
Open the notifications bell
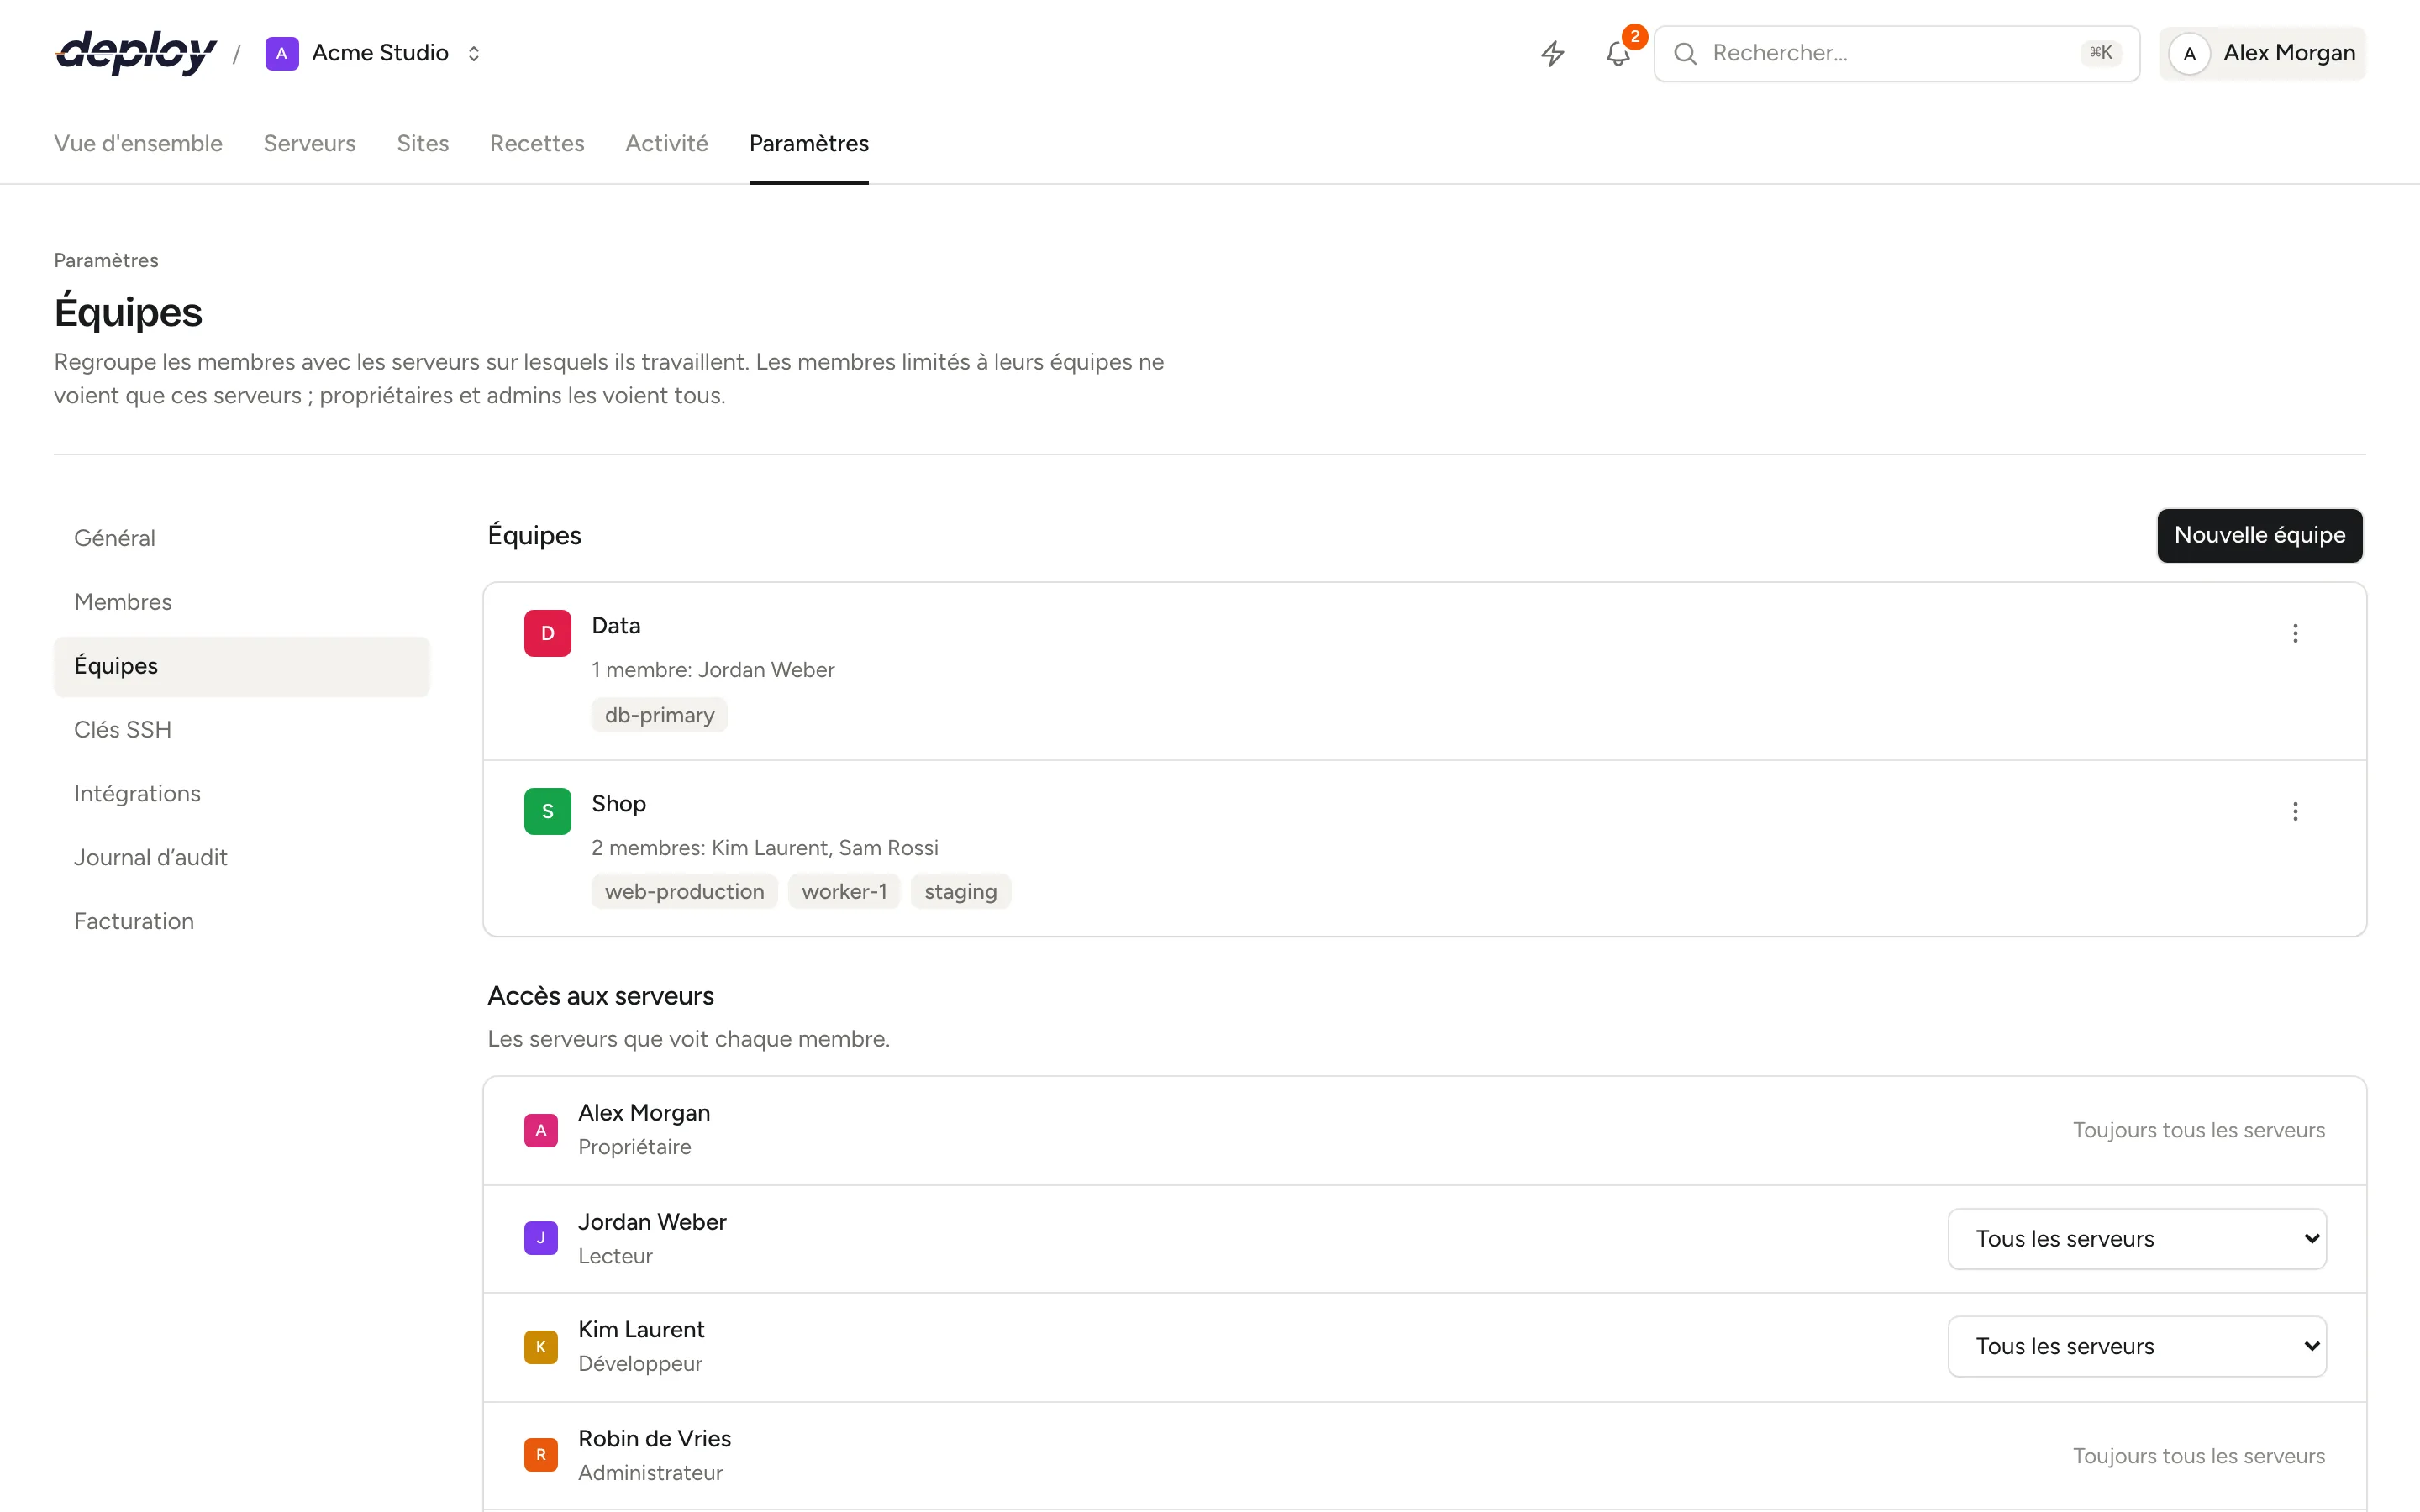(x=1618, y=53)
